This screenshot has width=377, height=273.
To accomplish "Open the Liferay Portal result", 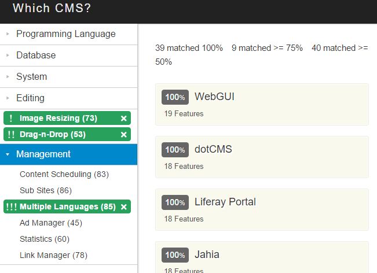I will 225,202.
